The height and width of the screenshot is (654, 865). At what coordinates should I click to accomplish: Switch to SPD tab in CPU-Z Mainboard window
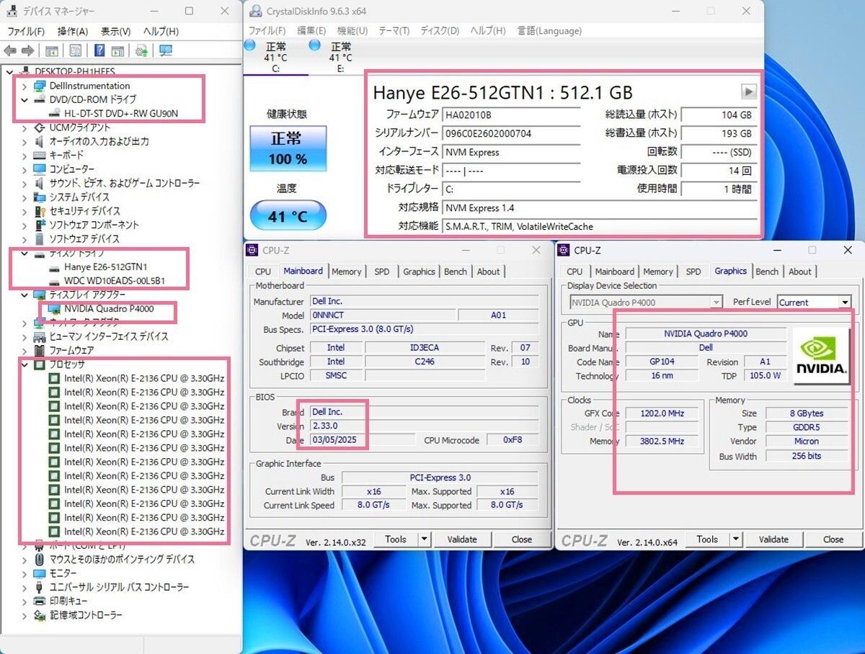pyautogui.click(x=381, y=272)
